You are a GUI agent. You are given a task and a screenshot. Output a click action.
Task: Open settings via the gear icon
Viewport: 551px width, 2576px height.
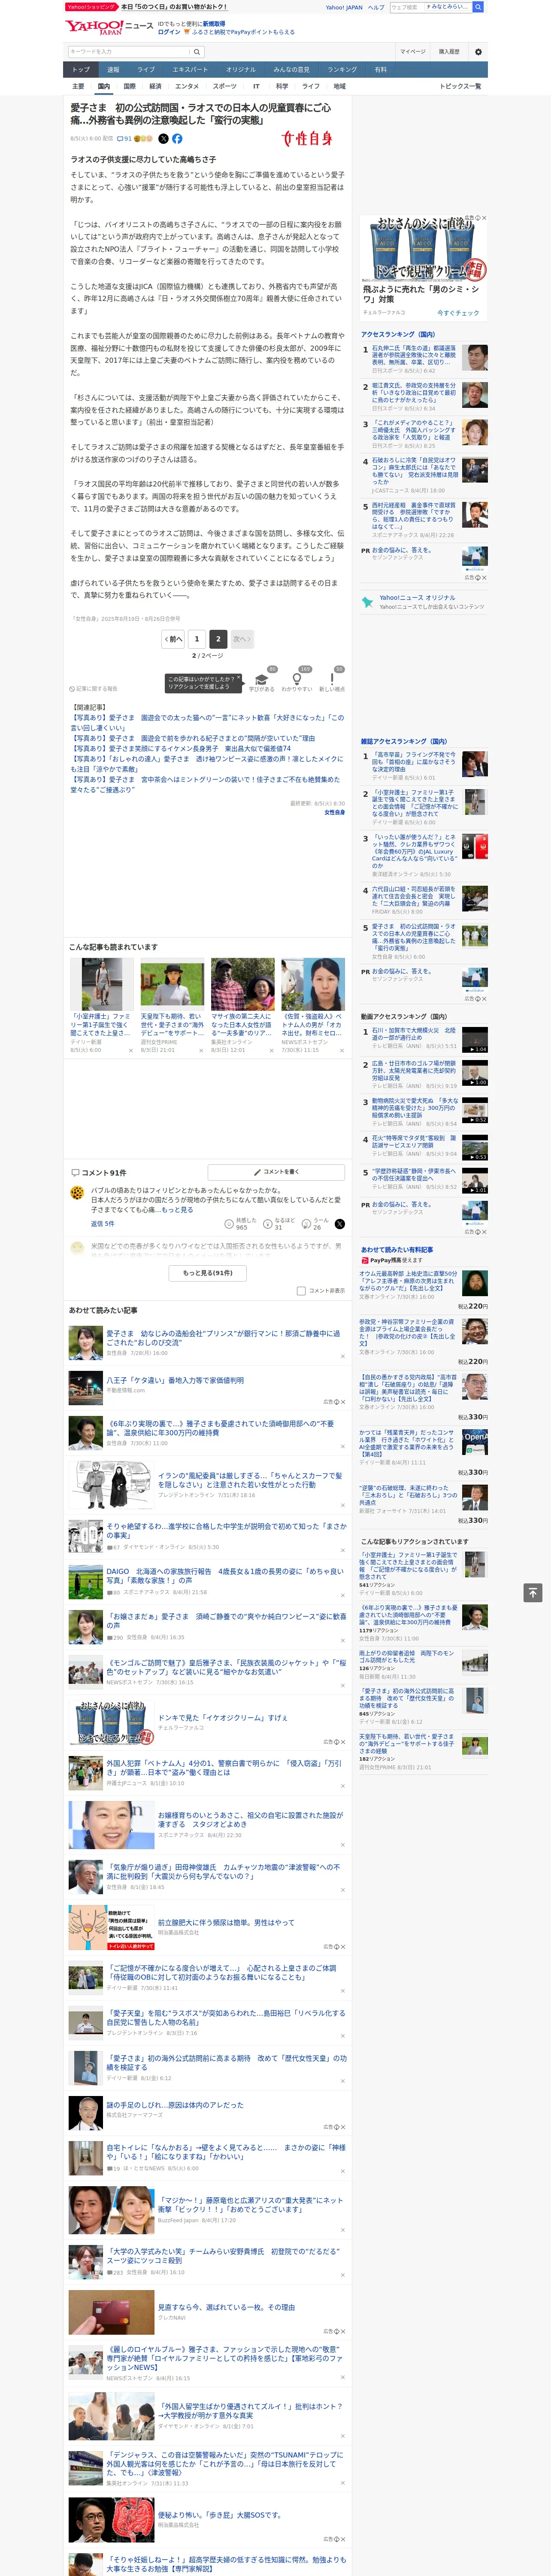point(478,52)
